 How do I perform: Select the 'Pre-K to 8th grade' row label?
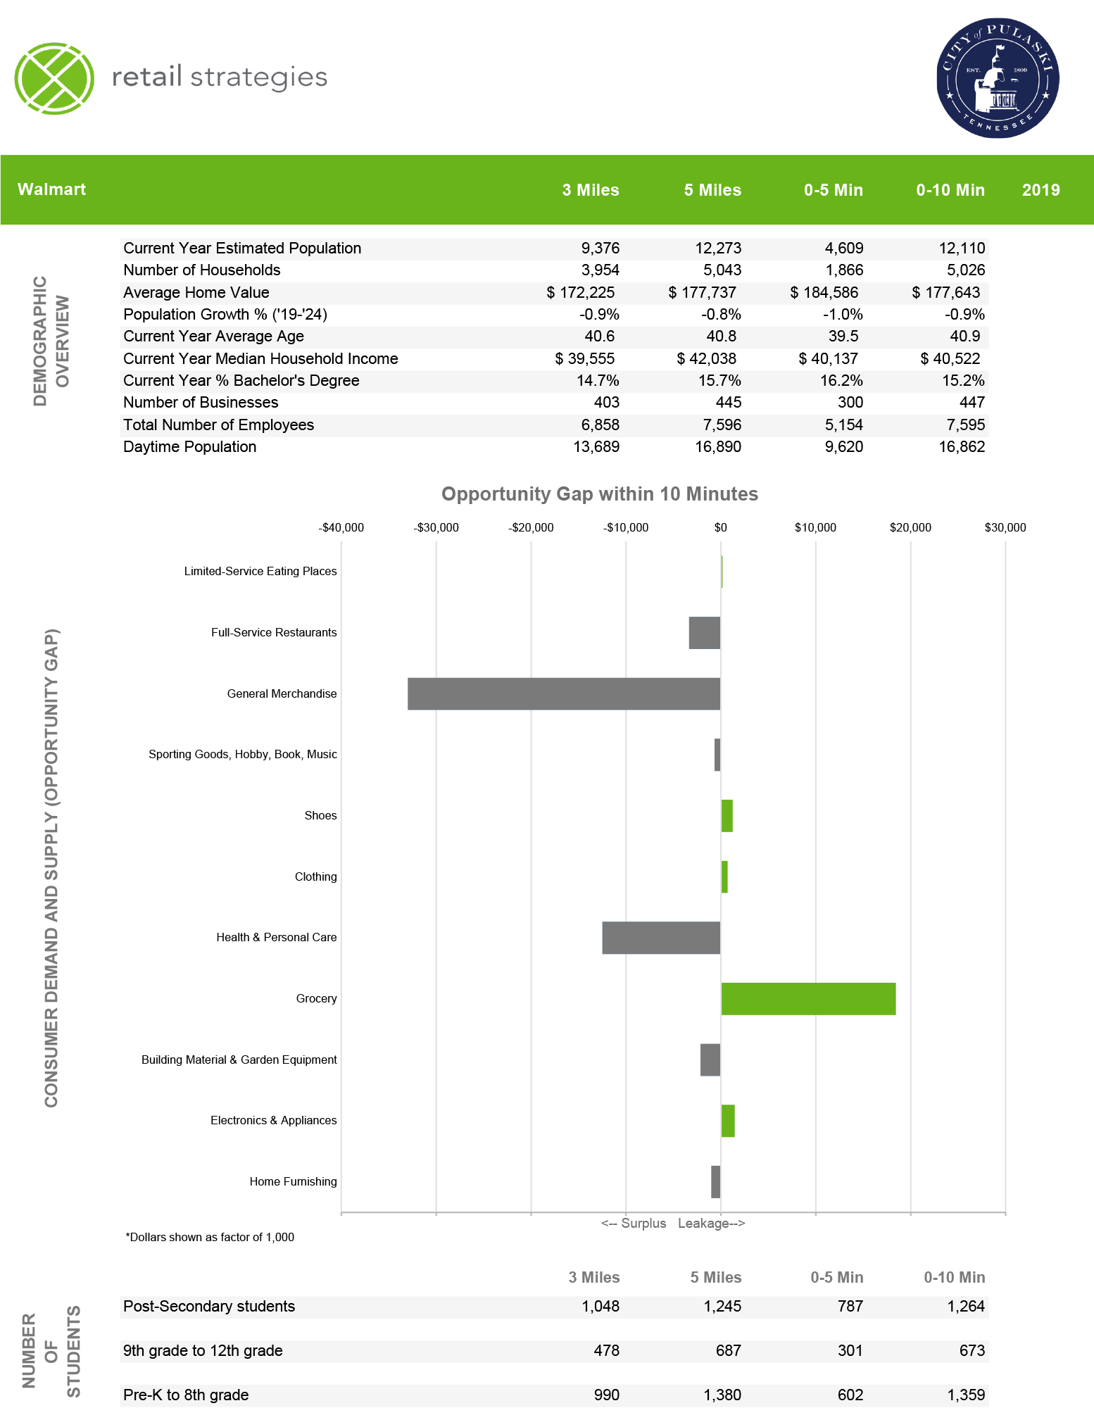[186, 1395]
